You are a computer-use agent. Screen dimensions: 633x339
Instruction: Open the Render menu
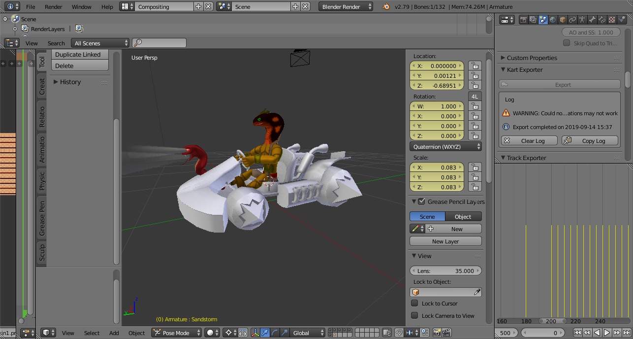pos(53,7)
